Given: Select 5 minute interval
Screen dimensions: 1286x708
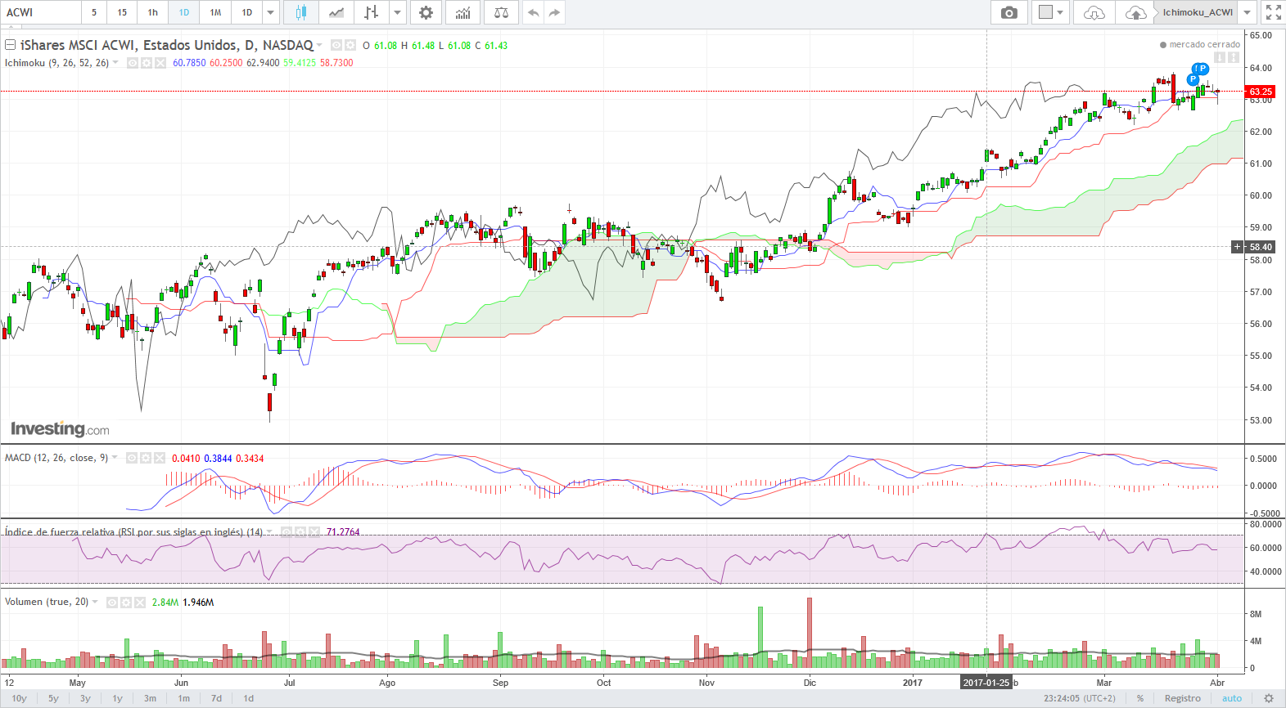Looking at the screenshot, I should click(x=94, y=12).
